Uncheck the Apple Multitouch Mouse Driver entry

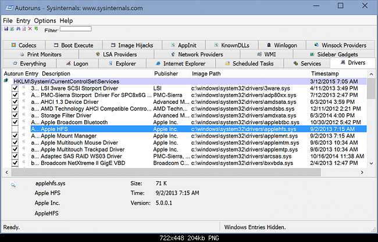click(x=15, y=142)
